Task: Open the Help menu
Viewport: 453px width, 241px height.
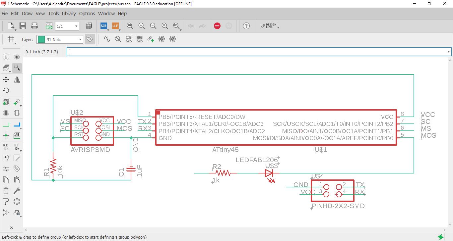Action: click(122, 14)
